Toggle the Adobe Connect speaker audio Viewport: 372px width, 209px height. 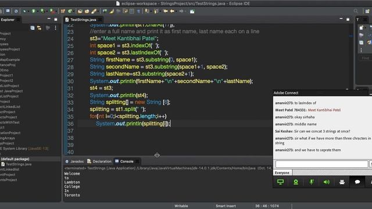327,182
